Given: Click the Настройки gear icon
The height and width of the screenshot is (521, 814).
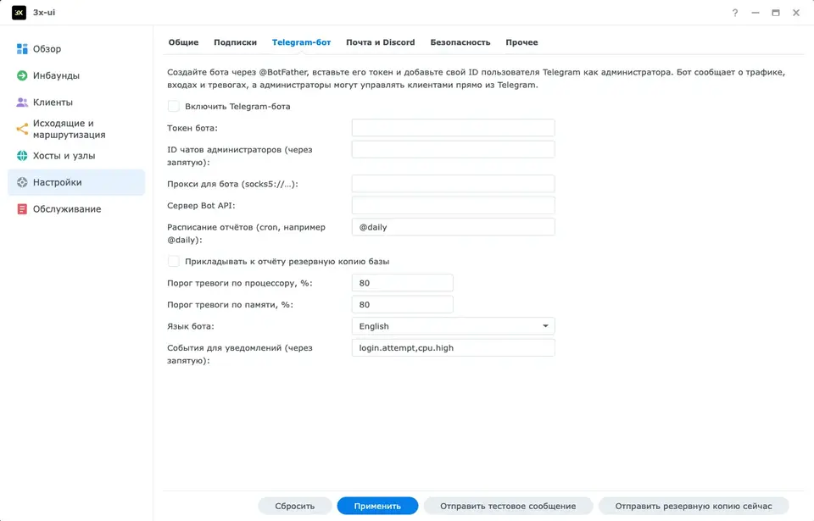Looking at the screenshot, I should [x=22, y=182].
